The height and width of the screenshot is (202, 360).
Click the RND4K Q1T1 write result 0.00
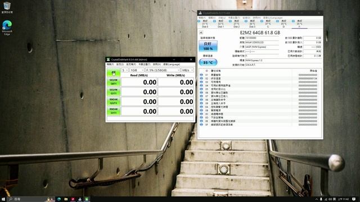[x=176, y=111]
